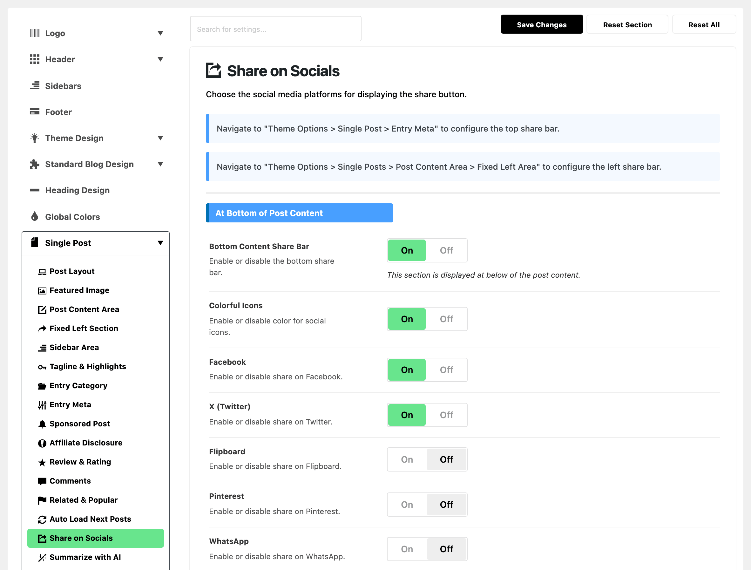Click the Tagline & Highlights key icon
The width and height of the screenshot is (751, 570).
tap(42, 367)
